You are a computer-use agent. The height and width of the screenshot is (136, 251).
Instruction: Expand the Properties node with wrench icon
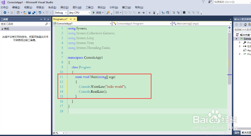pos(240,42)
